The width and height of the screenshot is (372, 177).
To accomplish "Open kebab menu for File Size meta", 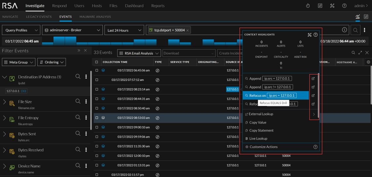I will (x=86, y=102).
